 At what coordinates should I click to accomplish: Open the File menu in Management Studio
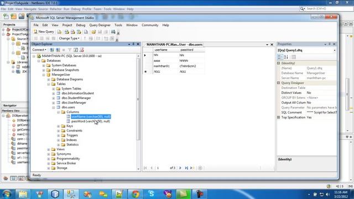(x=36, y=25)
